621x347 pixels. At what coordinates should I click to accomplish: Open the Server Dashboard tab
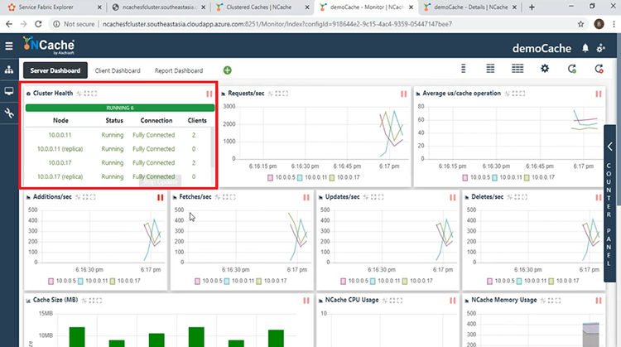[55, 70]
